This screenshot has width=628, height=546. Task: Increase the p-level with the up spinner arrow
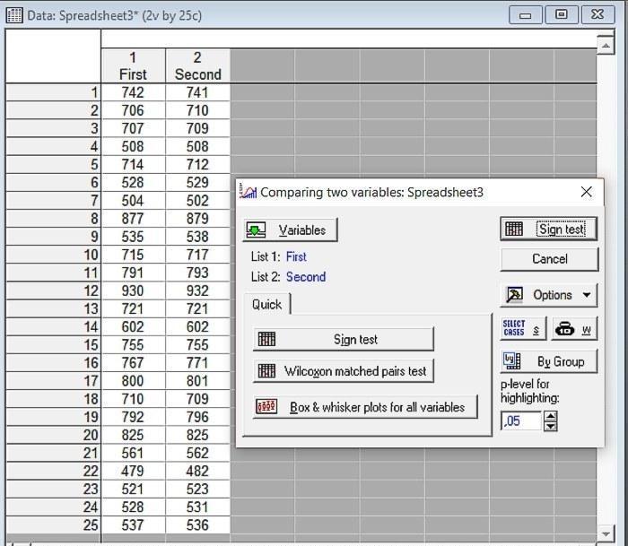tap(551, 416)
